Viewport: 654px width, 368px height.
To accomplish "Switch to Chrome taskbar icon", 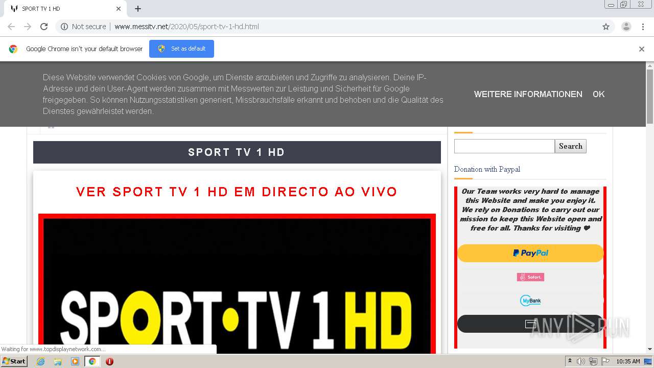I will pos(92,361).
